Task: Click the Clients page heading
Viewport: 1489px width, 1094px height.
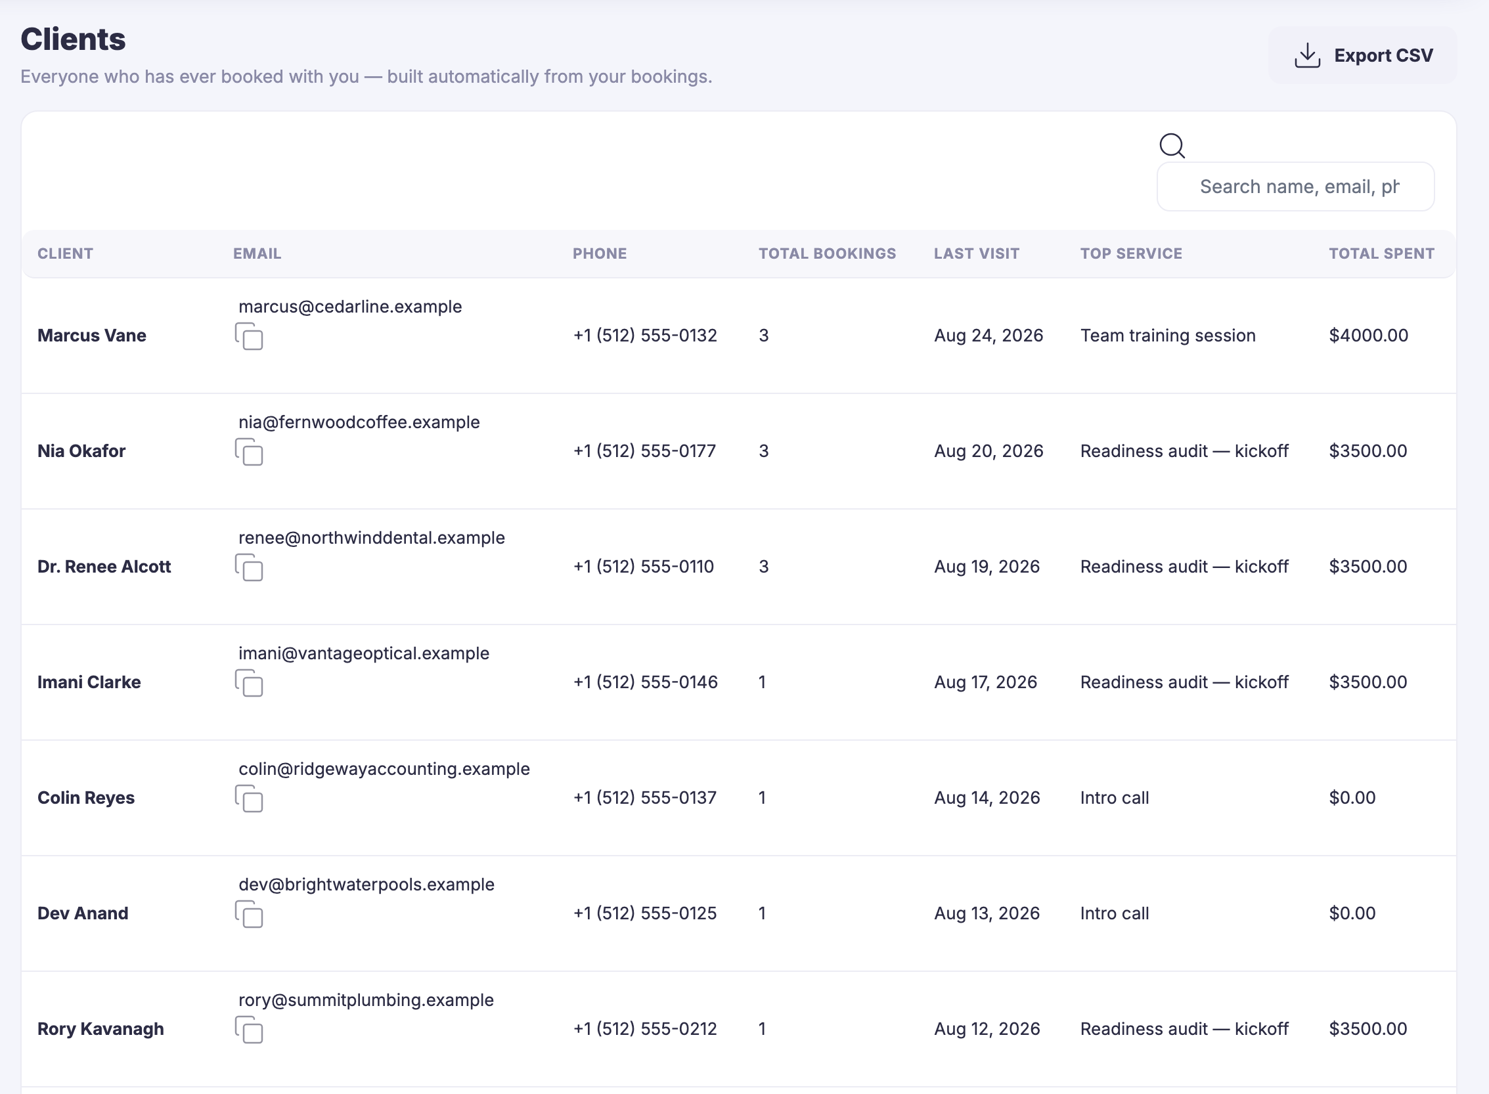Action: 73,39
